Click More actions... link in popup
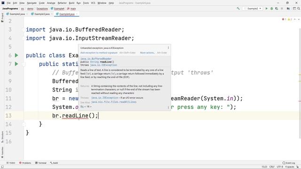 click(x=147, y=53)
